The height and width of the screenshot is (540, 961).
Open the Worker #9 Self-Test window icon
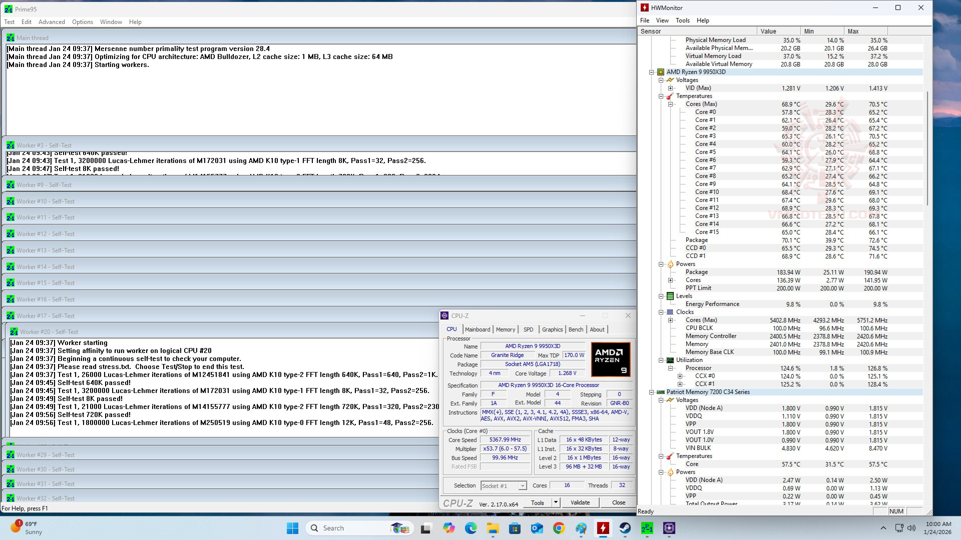11,185
